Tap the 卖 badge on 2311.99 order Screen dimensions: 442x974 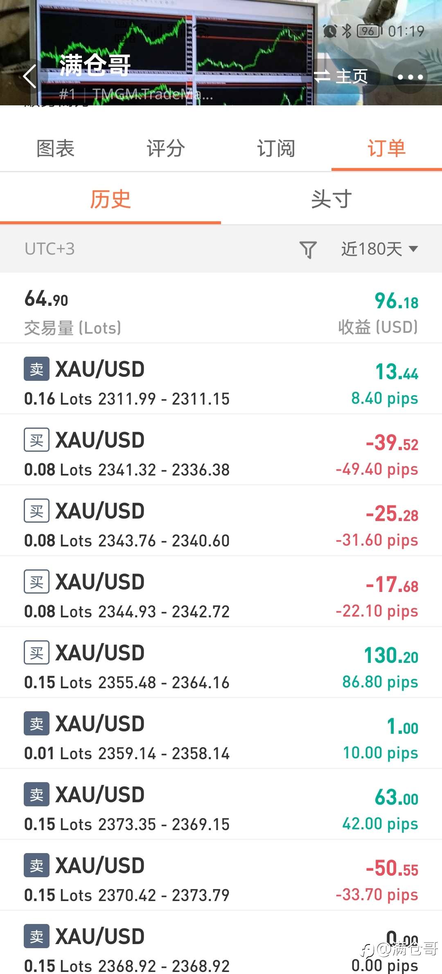[x=36, y=369]
